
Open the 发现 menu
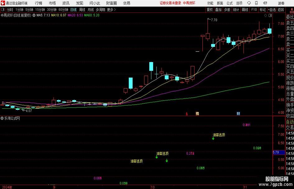80,3
